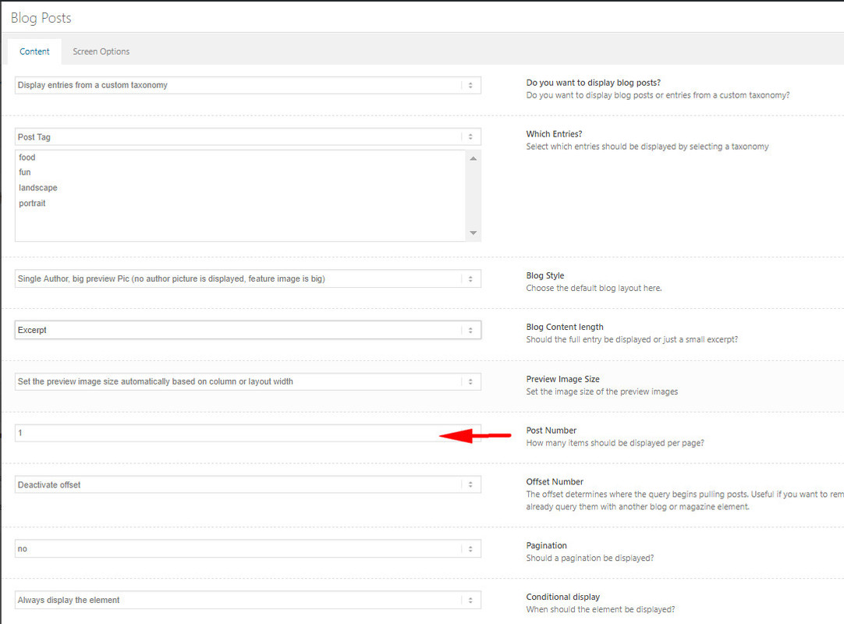844x624 pixels.
Task: Click the 'Blog Style' label
Action: click(x=545, y=275)
